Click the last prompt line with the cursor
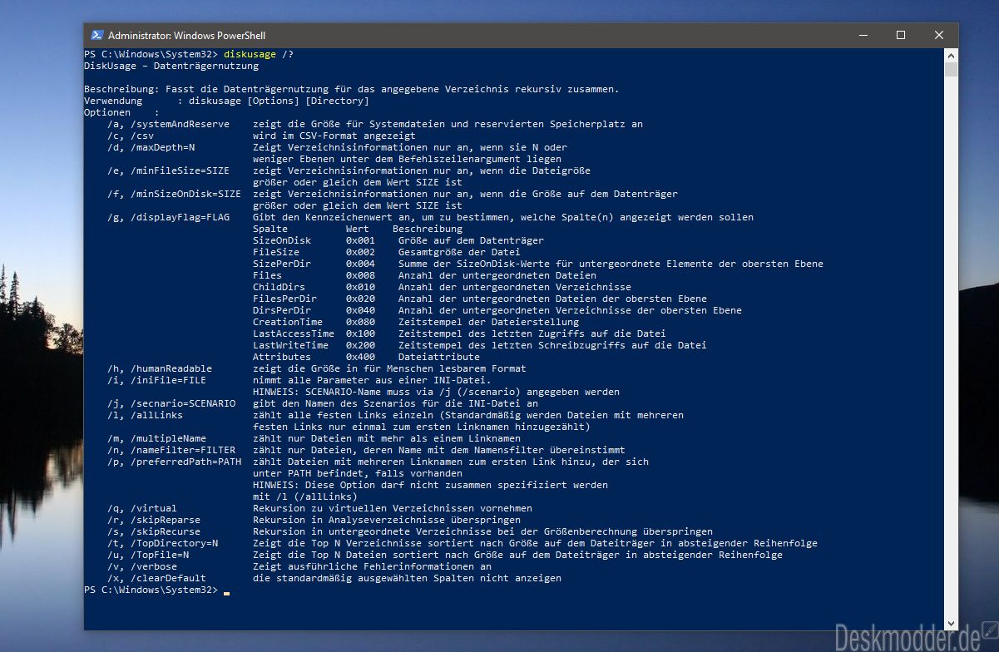 pyautogui.click(x=156, y=590)
